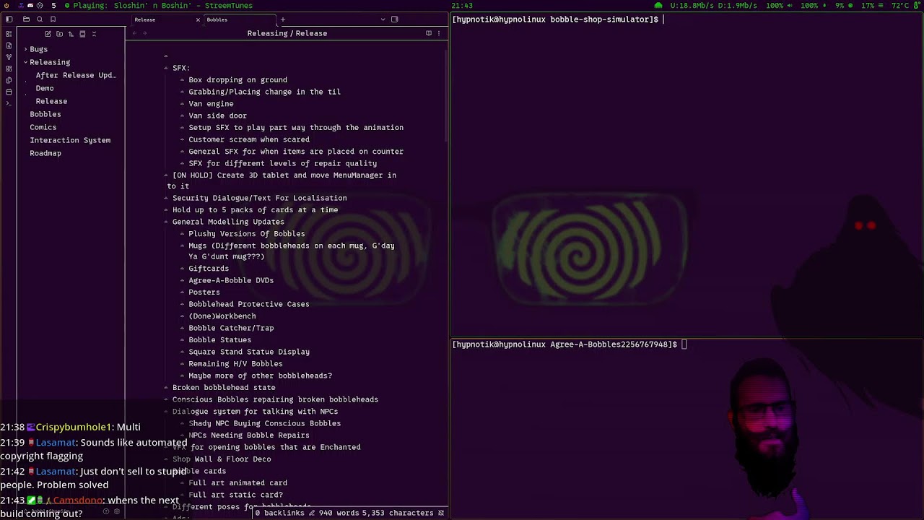Navigate forward with the right arrow

pyautogui.click(x=147, y=33)
